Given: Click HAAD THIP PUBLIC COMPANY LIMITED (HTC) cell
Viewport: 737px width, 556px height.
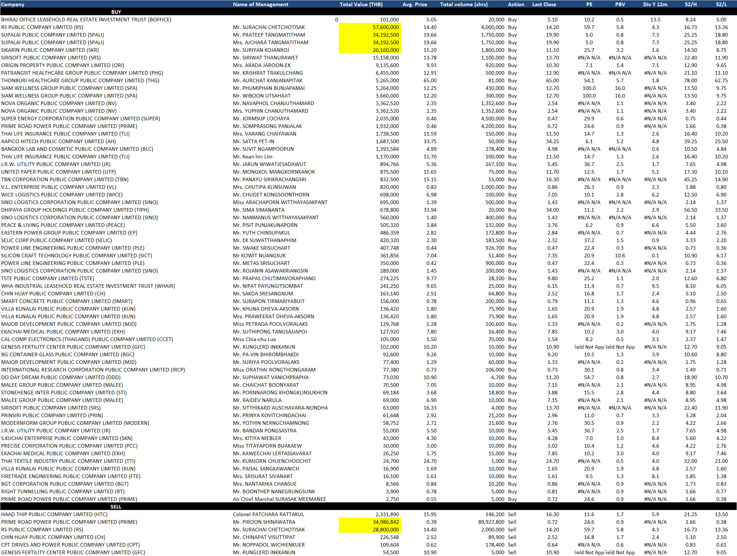Looking at the screenshot, I should pyautogui.click(x=54, y=514).
